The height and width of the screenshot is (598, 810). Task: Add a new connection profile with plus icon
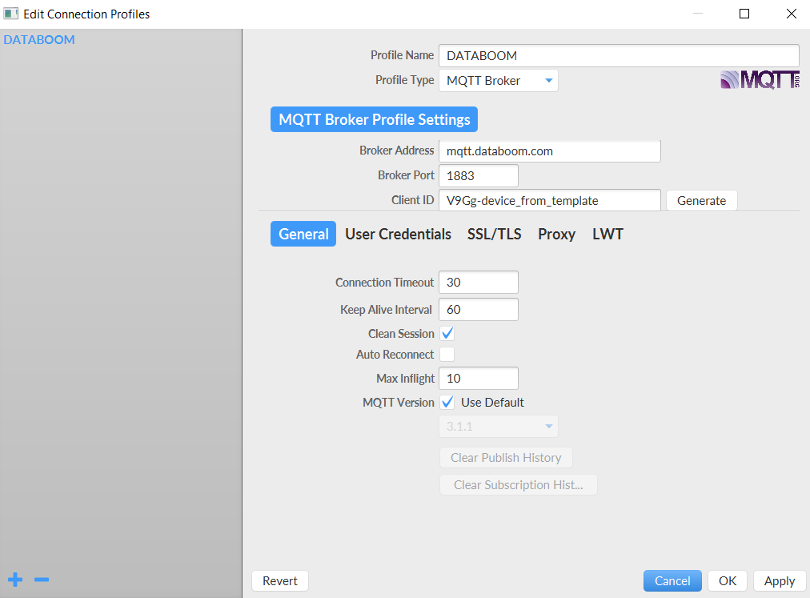pyautogui.click(x=15, y=580)
